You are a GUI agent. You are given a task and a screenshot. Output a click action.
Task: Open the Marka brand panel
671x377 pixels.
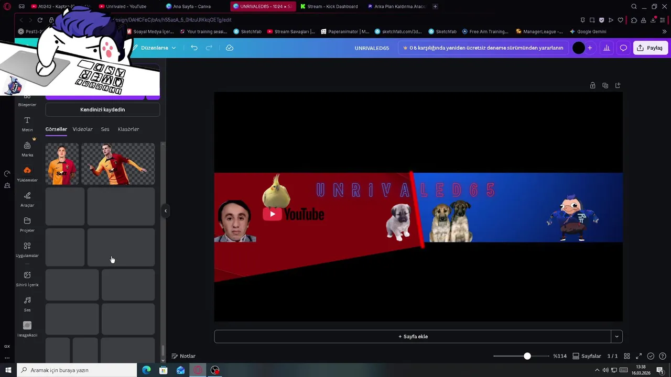click(x=27, y=149)
